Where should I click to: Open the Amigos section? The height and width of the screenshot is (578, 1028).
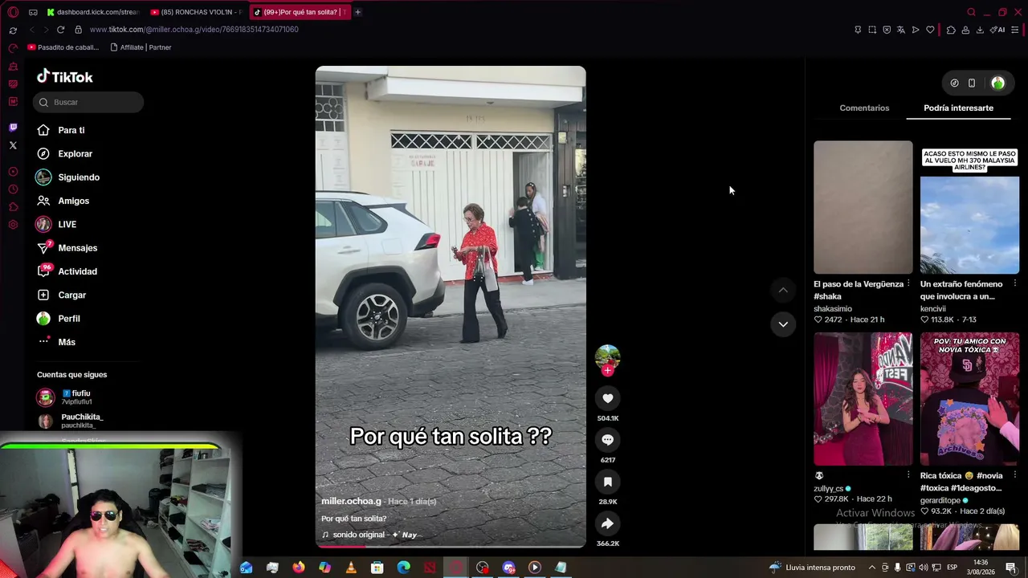click(63, 201)
